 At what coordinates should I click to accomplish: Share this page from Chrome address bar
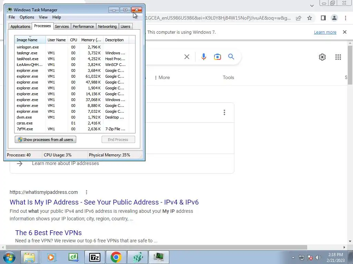tap(299, 18)
